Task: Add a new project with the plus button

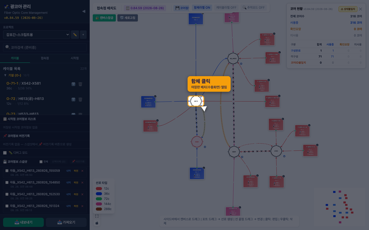Action: 83,35
